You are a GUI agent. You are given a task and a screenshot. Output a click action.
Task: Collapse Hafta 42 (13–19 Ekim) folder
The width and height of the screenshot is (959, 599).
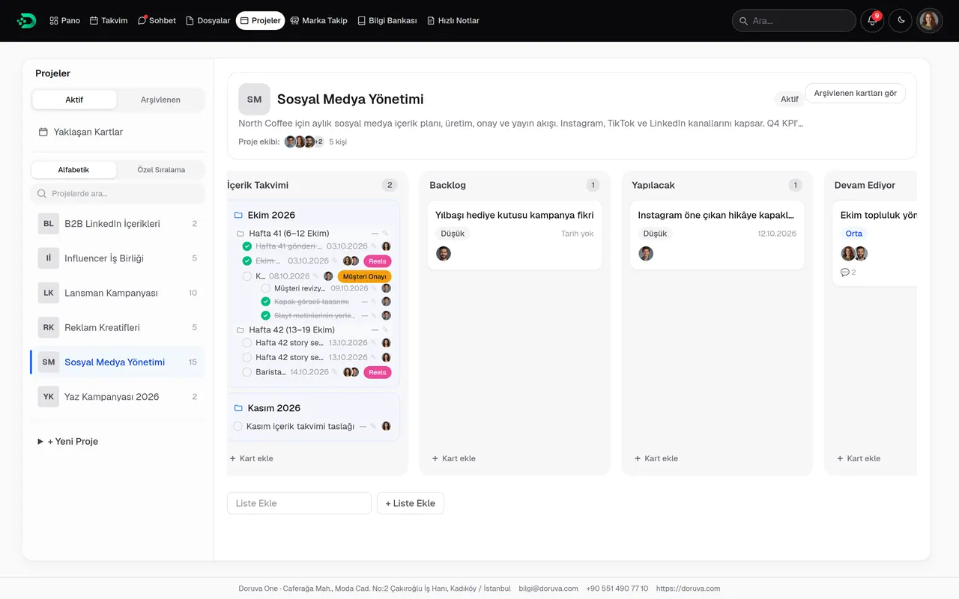click(x=241, y=330)
